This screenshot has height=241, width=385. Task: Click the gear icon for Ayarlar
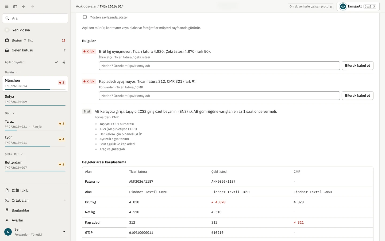[x=7, y=220]
